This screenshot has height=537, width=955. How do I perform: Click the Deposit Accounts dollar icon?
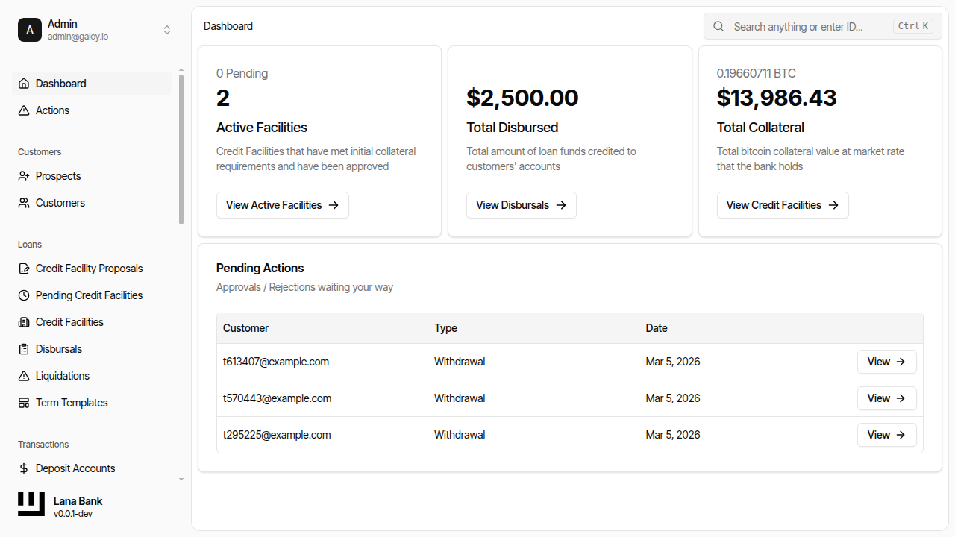[23, 468]
